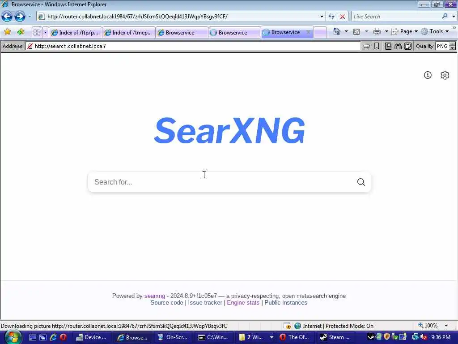Screen dimensions: 458x344
Task: Launch Opera from quick launch
Action: point(63,337)
